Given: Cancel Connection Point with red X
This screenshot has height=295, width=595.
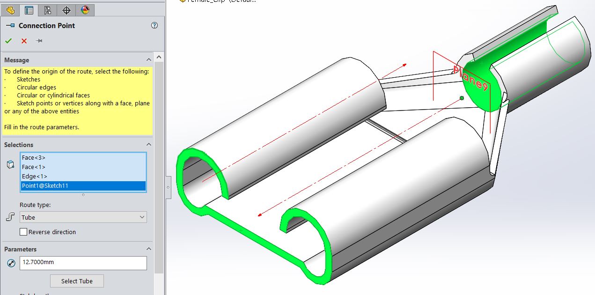Looking at the screenshot, I should coord(24,41).
